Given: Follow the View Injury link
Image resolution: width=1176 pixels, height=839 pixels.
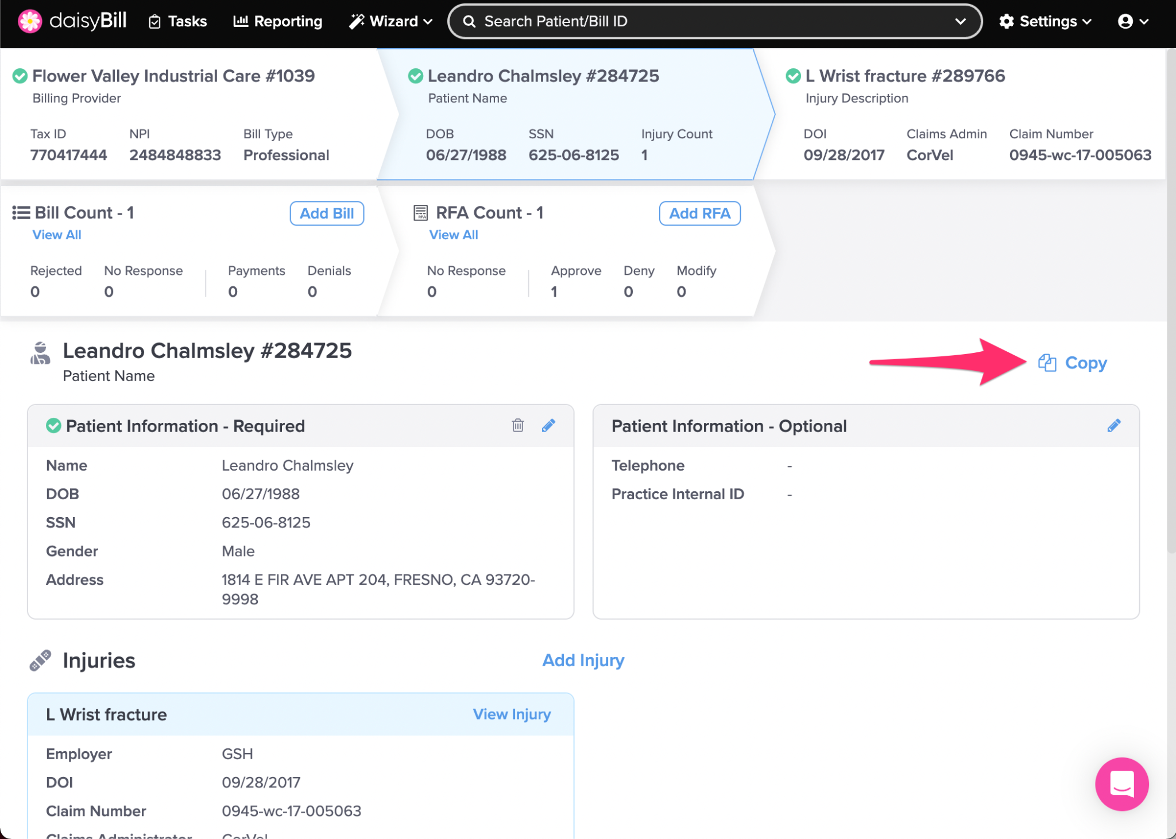Looking at the screenshot, I should (x=512, y=714).
